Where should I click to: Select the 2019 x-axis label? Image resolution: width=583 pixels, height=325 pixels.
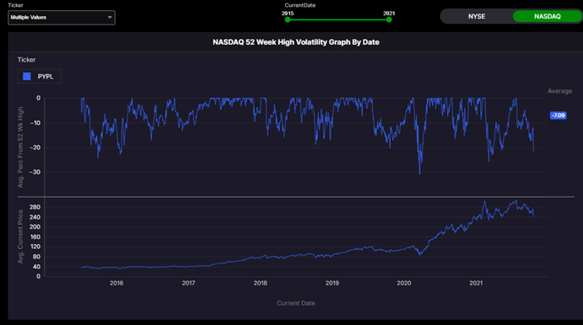coord(332,283)
